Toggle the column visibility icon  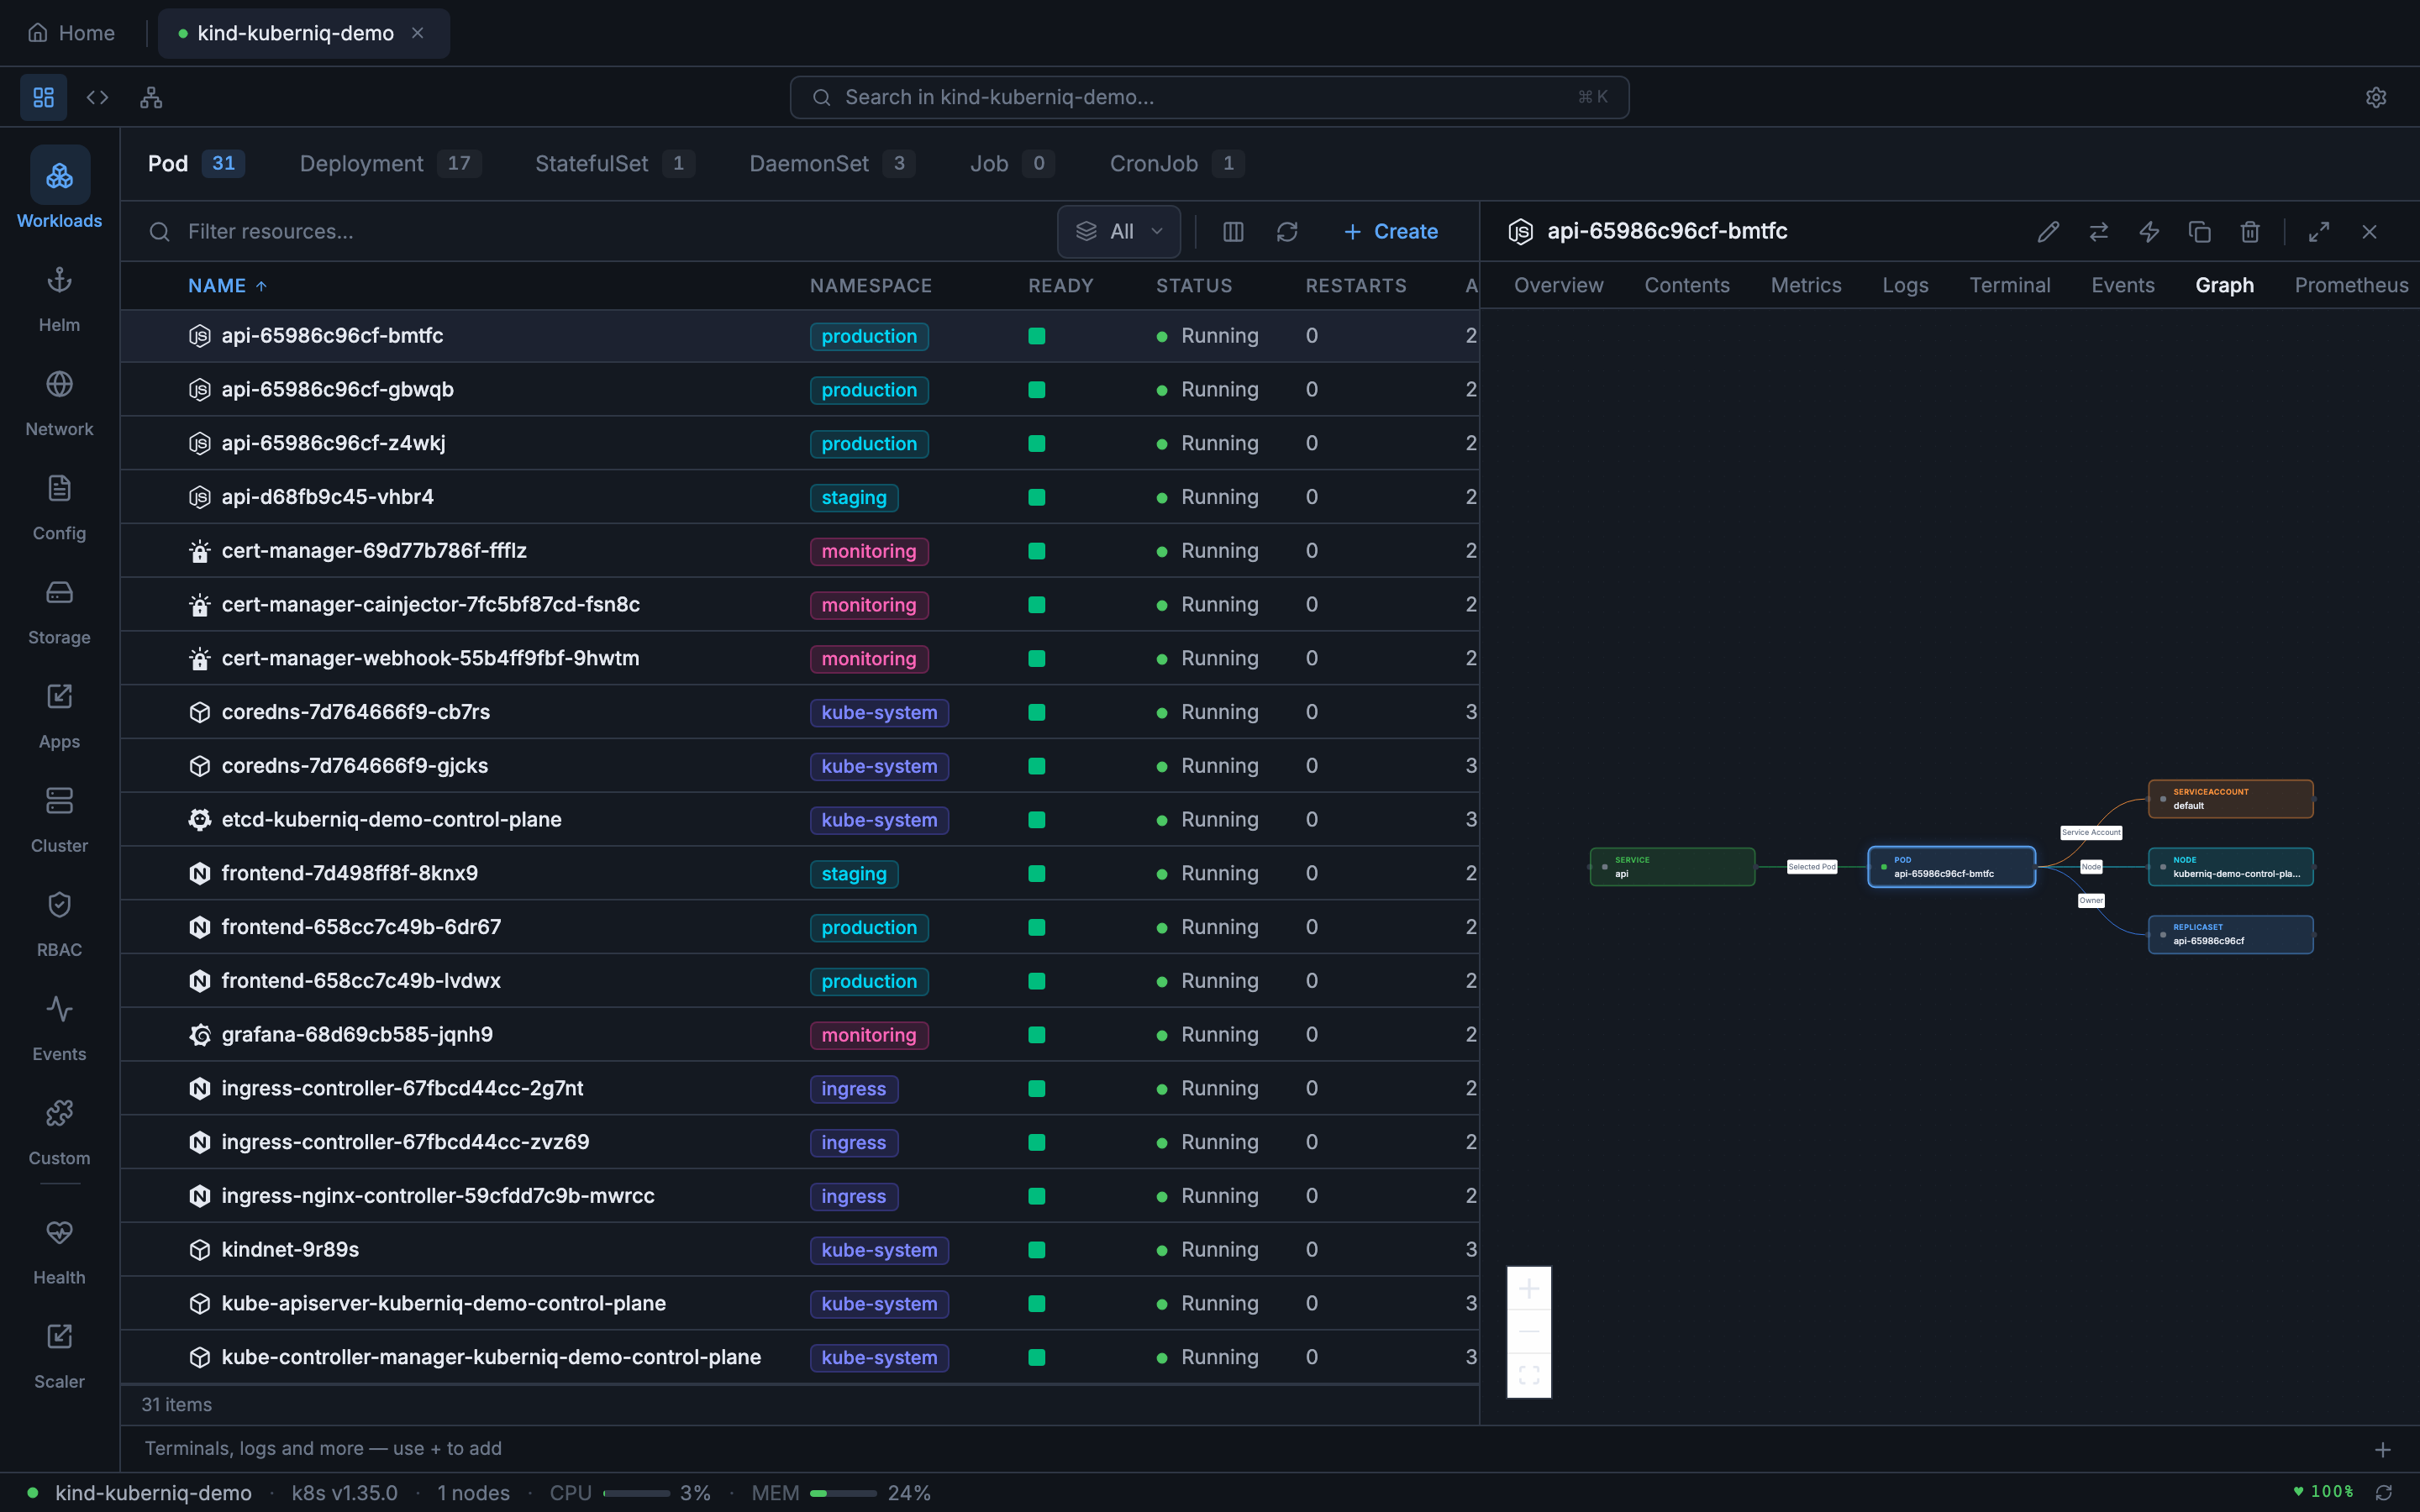pyautogui.click(x=1232, y=232)
